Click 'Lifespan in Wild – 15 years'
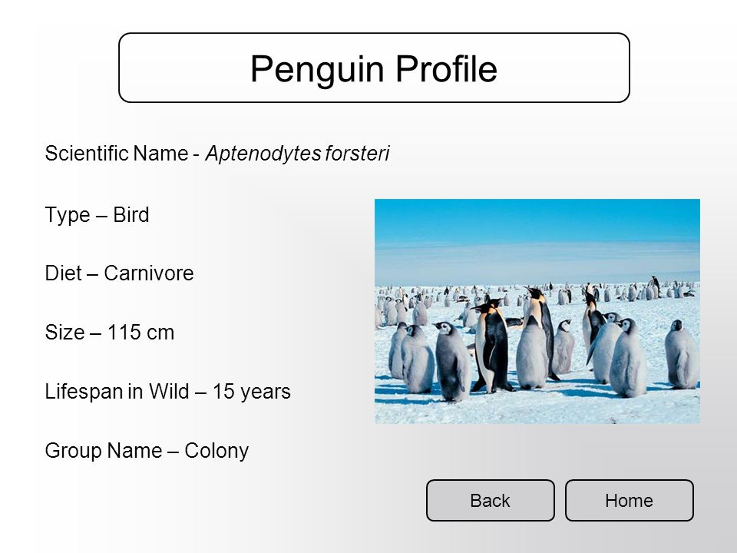737x553 pixels. [168, 392]
